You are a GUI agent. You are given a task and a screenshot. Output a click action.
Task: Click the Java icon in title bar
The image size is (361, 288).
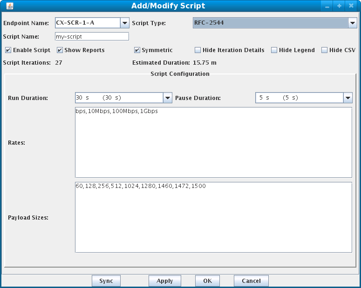coord(10,6)
